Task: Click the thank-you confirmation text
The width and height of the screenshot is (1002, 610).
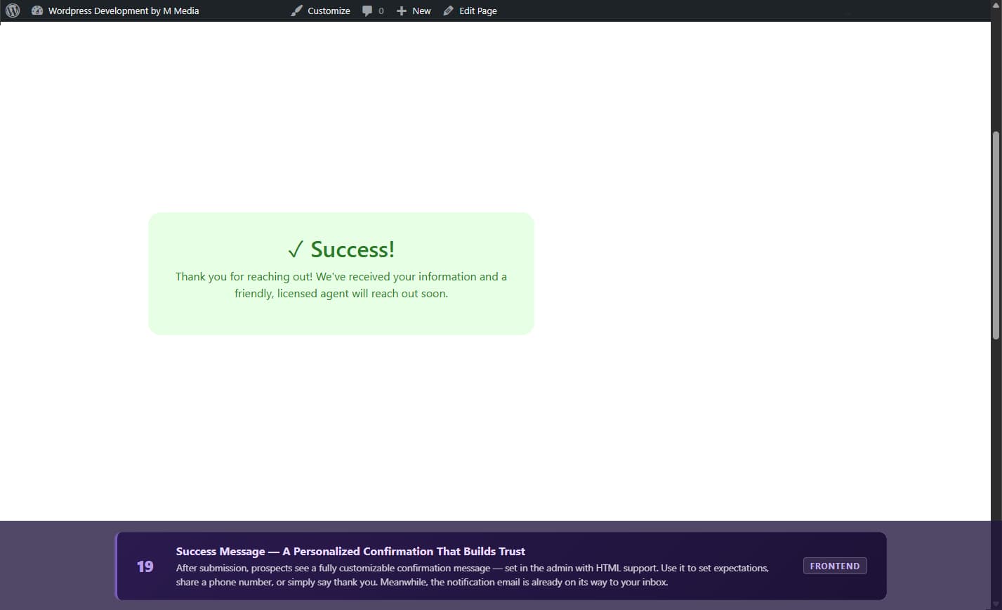Action: tap(341, 285)
